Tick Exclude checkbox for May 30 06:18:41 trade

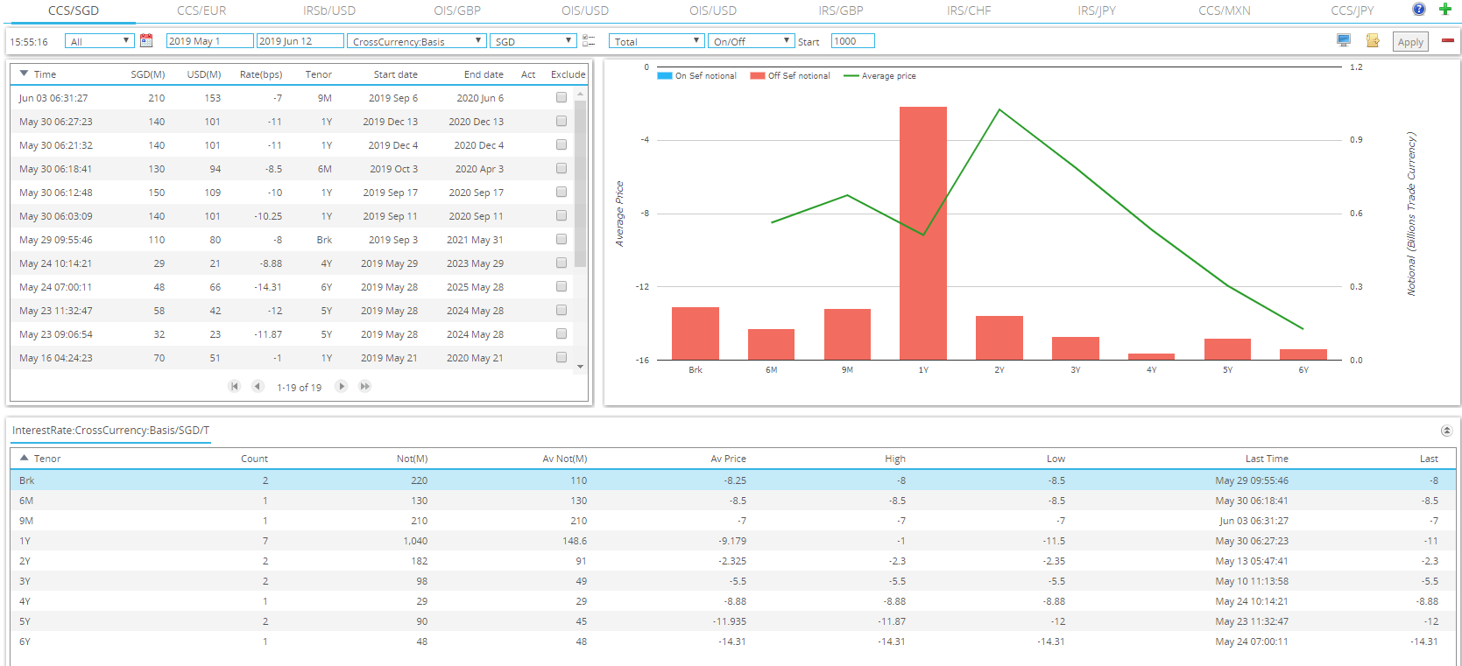click(x=561, y=169)
